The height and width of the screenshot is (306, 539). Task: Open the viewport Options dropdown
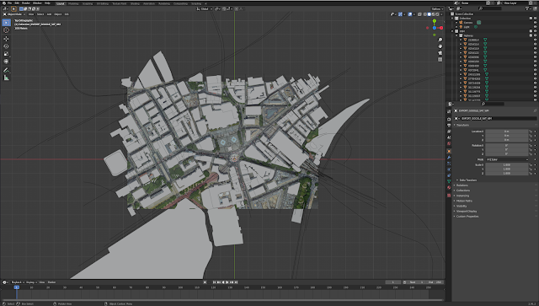pyautogui.click(x=436, y=9)
